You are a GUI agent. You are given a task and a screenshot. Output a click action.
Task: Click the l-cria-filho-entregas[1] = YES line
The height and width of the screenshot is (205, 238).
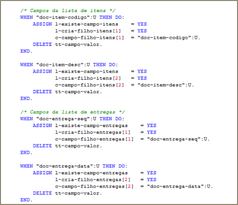click(106, 132)
